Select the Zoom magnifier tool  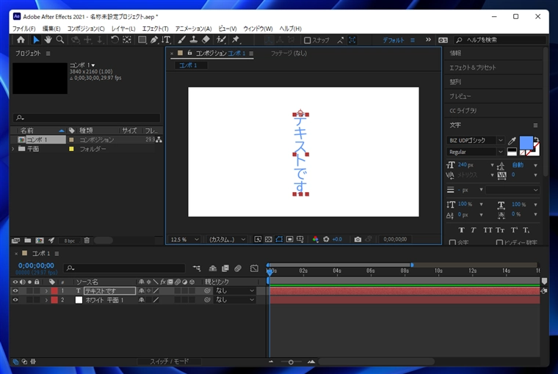pos(60,40)
